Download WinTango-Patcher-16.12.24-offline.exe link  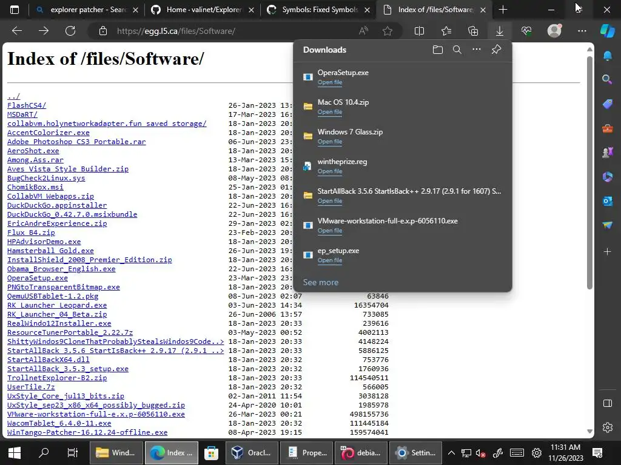(x=87, y=432)
